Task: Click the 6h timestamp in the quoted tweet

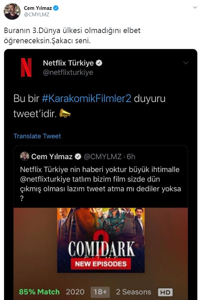Action: 131,157
